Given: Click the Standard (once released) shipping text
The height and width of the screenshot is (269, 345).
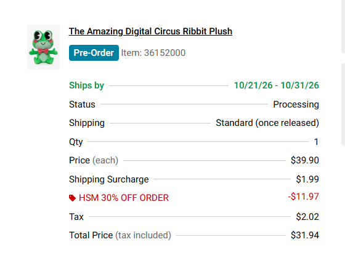Looking at the screenshot, I should point(267,123).
